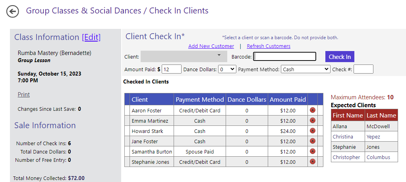Click the back arrow icon

(13, 11)
